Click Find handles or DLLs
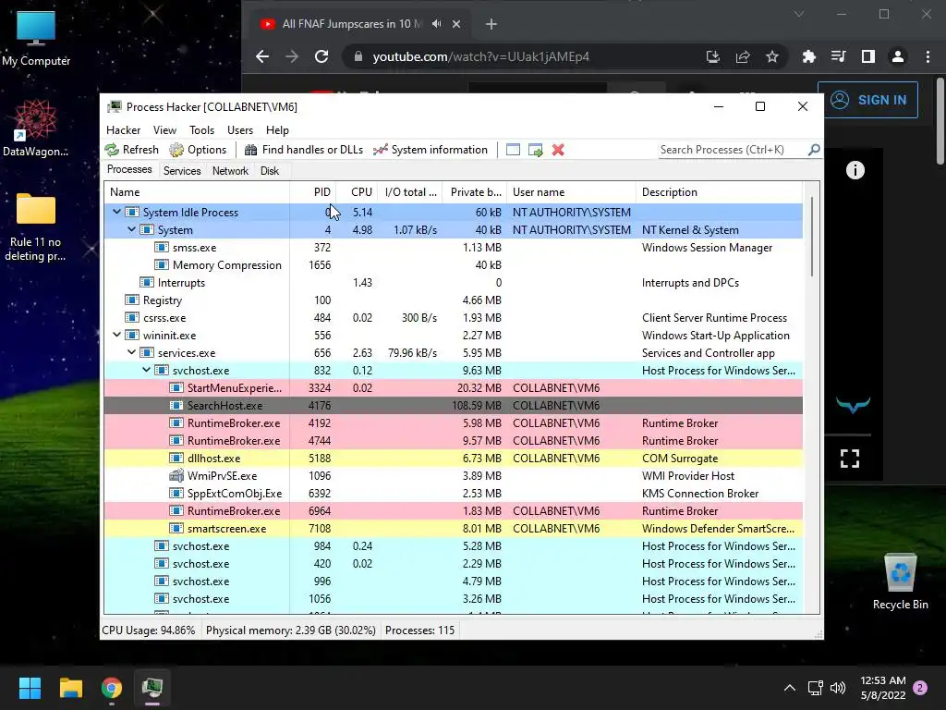946x710 pixels. pos(303,150)
